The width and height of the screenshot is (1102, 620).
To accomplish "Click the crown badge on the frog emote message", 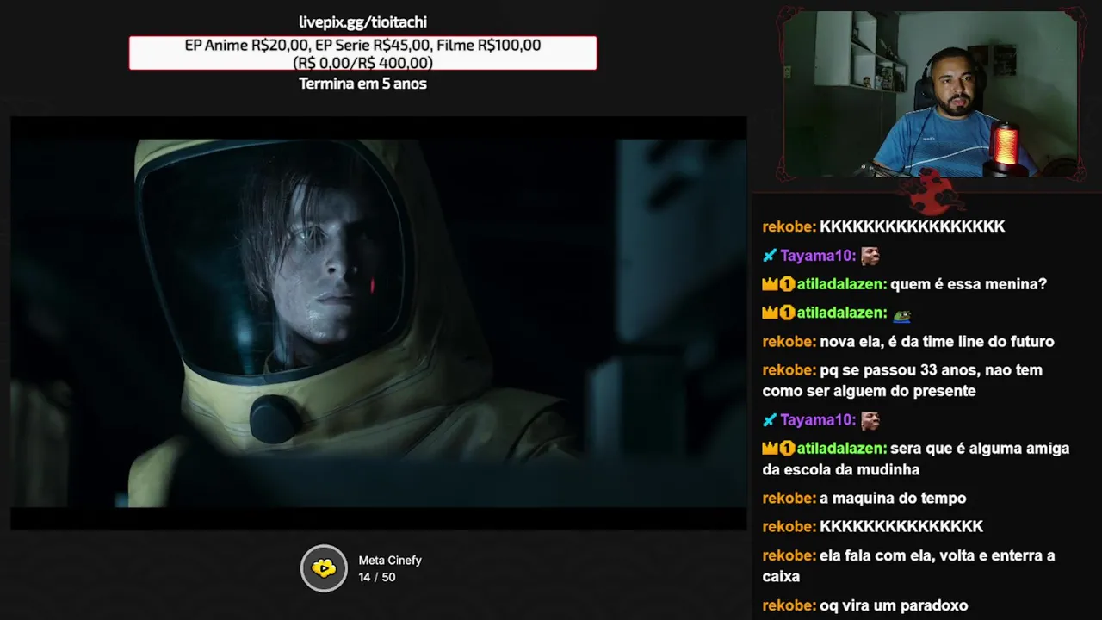I will pos(770,313).
